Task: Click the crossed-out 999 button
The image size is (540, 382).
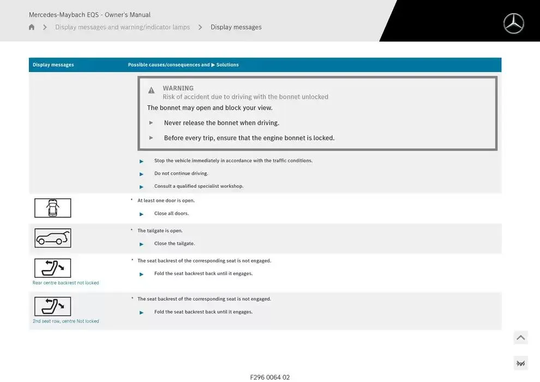Action: (x=520, y=363)
